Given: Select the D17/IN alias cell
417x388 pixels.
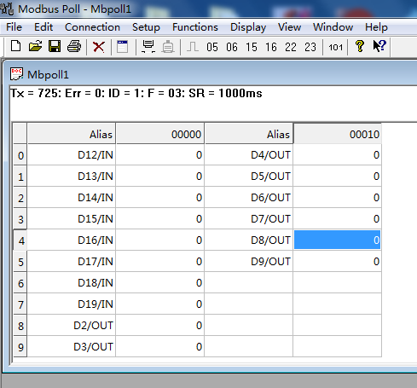Looking at the screenshot, I should [72, 262].
